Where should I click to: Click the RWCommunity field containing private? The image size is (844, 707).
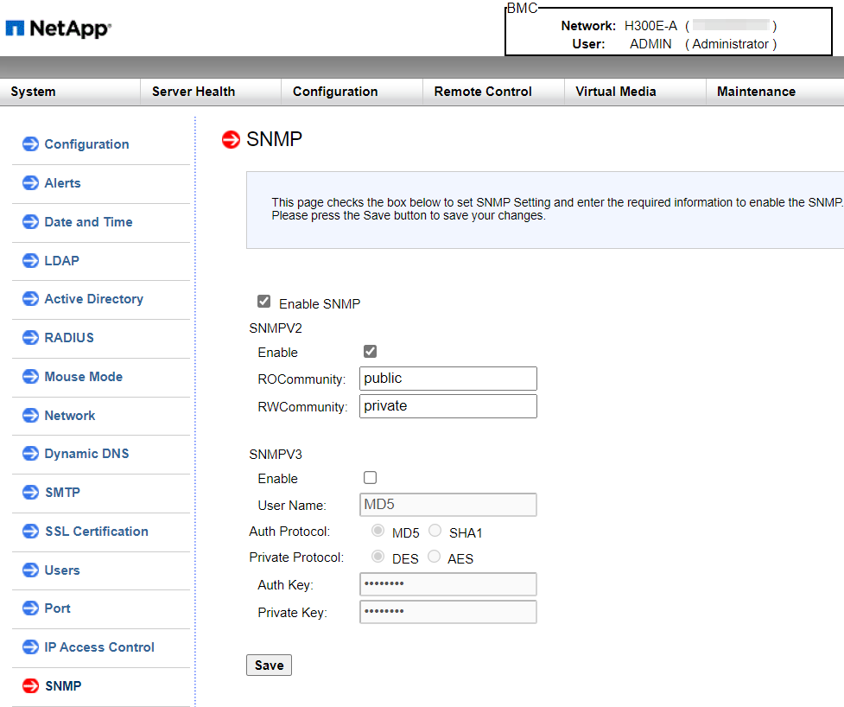pos(447,406)
